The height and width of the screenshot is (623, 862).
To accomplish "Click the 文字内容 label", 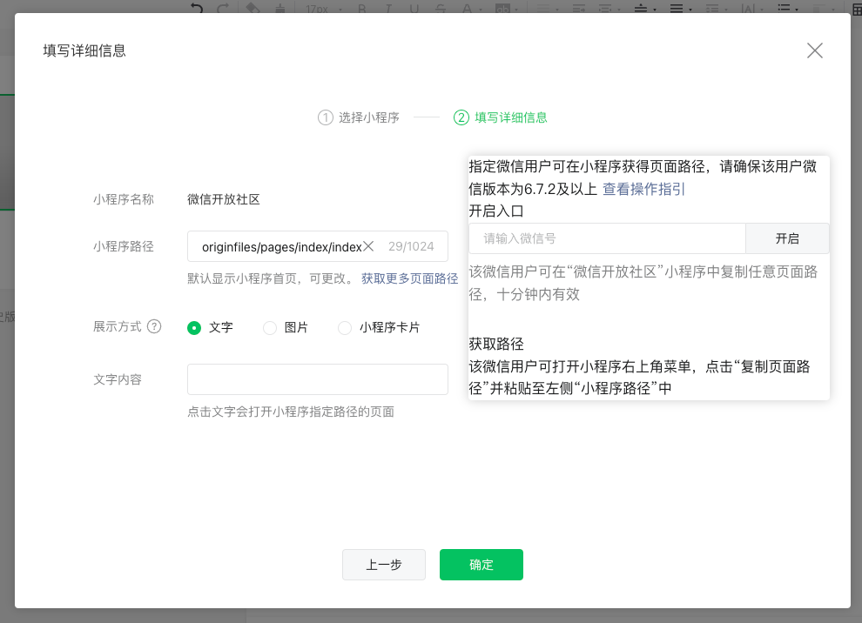I will point(117,379).
